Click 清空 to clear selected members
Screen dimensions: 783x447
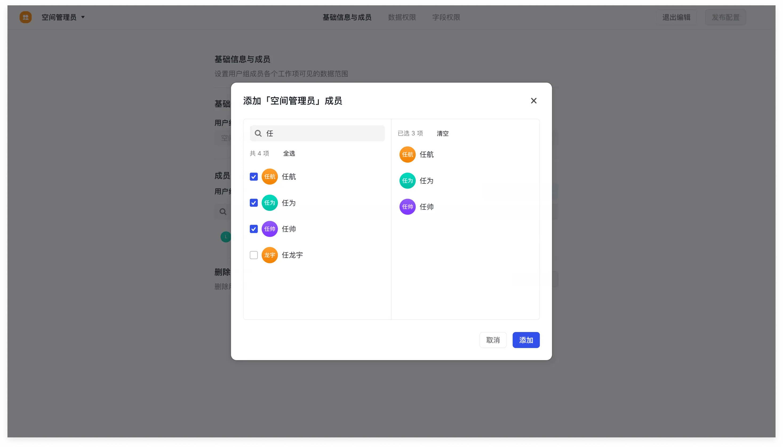(442, 133)
